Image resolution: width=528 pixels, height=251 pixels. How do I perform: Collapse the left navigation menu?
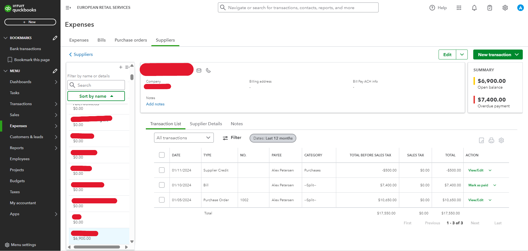tap(68, 8)
